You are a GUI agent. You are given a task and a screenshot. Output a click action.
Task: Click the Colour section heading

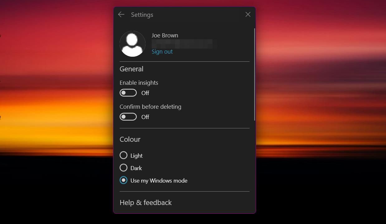(130, 139)
